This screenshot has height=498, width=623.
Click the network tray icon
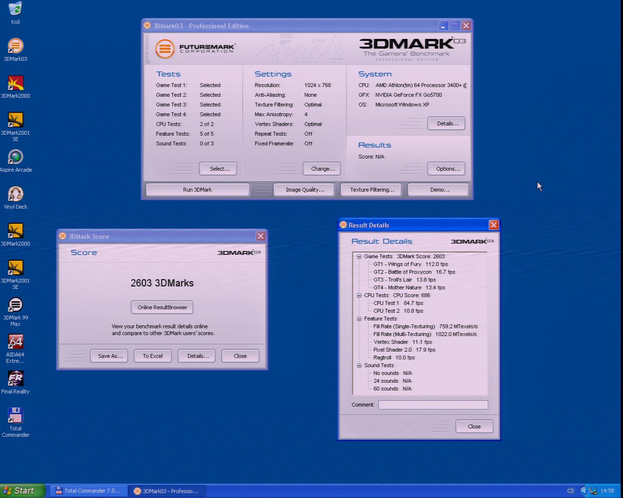tap(593, 491)
